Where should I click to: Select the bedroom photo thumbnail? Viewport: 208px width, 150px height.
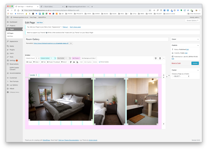[x=60, y=99]
